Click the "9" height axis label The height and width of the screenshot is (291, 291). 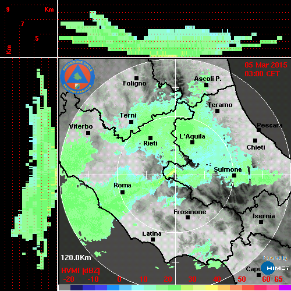[8, 9]
